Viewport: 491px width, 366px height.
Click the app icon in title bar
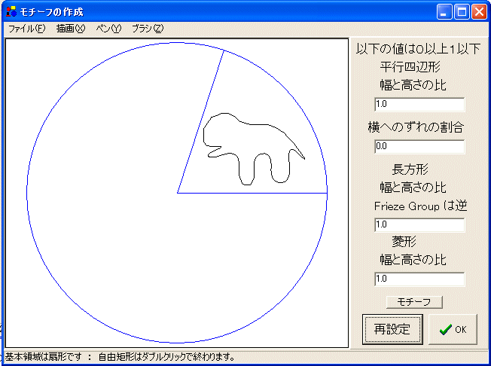11,11
